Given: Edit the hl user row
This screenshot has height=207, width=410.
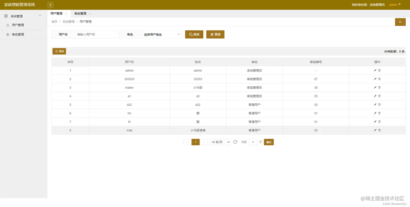Looking at the screenshot, I should tap(375, 122).
